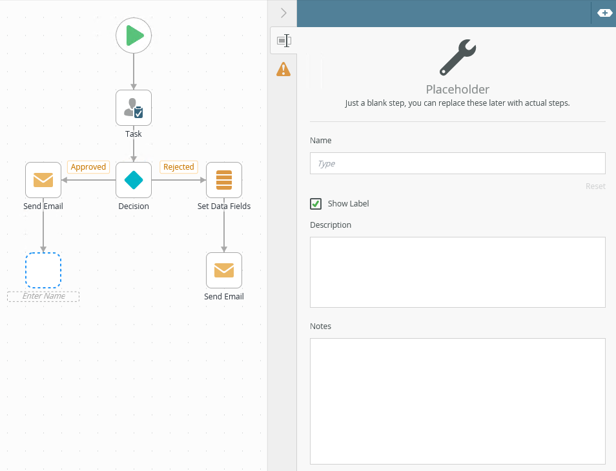Screen dimensions: 616x471
Task: Collapse the configuration panel with chevron
Action: click(x=283, y=13)
